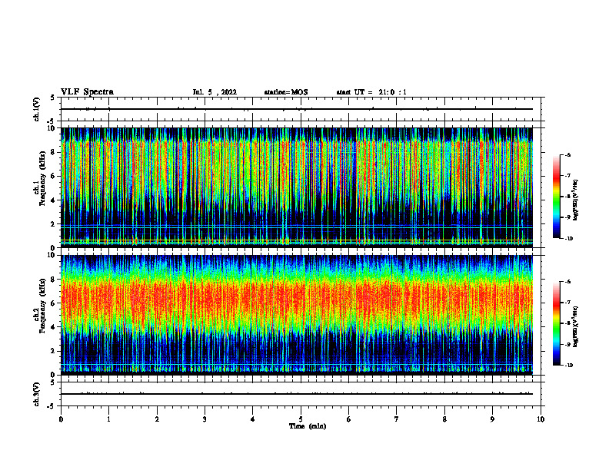The width and height of the screenshot is (609, 470).
Task: Click the "ch.3(V)" axis label
Action: coord(37,394)
